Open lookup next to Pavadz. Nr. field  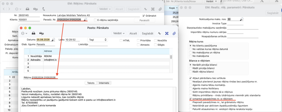coord(86,19)
